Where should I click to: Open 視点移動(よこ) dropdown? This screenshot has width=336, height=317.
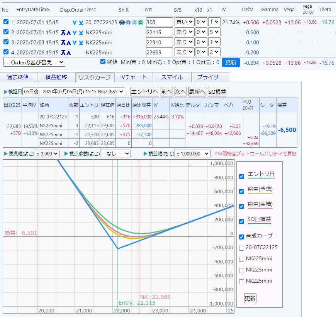tap(115, 154)
